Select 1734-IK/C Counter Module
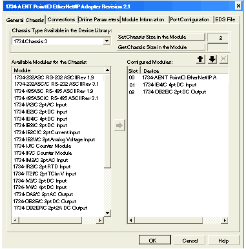Viewport: 246px width, 249px height. [x=43, y=153]
